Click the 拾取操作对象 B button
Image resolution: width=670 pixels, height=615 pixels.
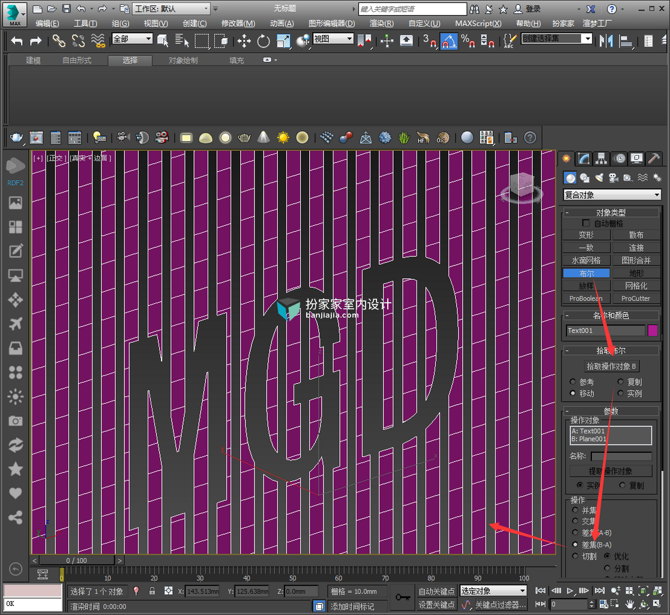[611, 366]
